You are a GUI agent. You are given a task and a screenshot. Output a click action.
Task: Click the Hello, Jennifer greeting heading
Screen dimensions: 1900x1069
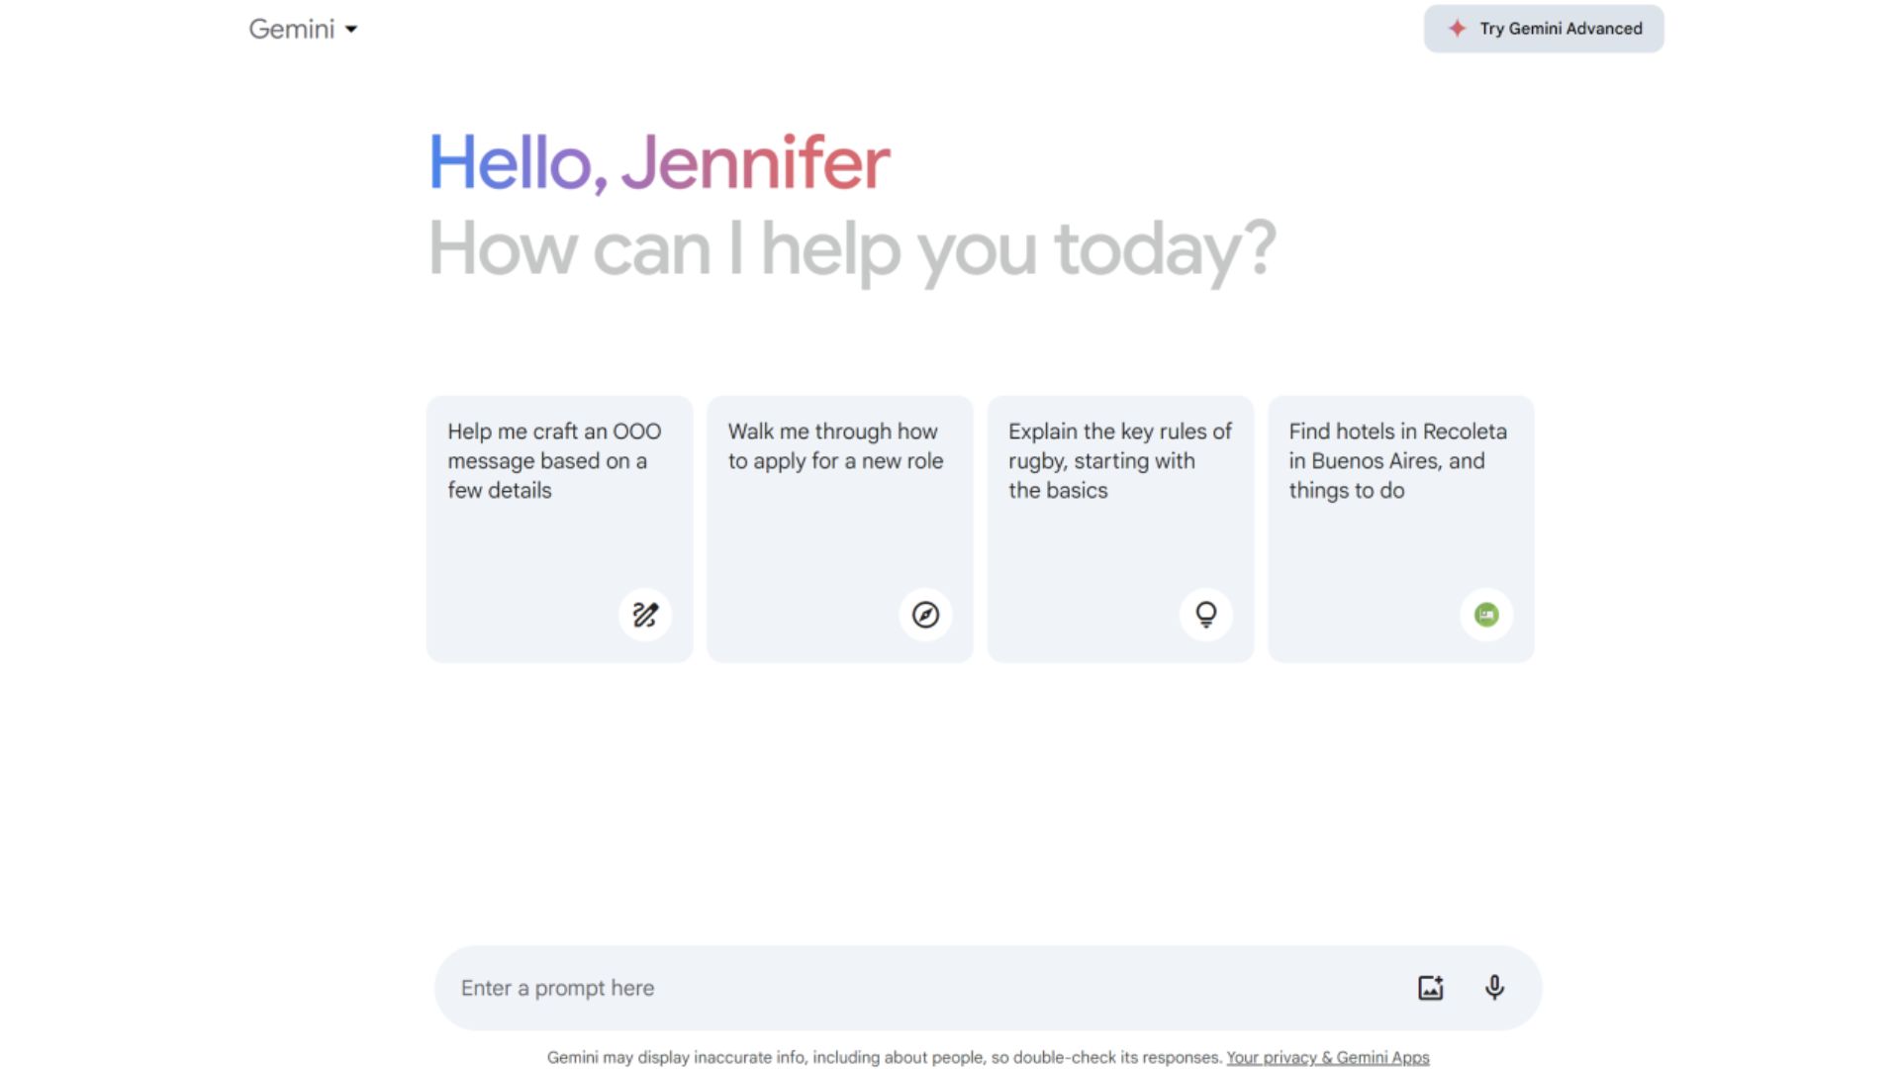[x=659, y=163]
